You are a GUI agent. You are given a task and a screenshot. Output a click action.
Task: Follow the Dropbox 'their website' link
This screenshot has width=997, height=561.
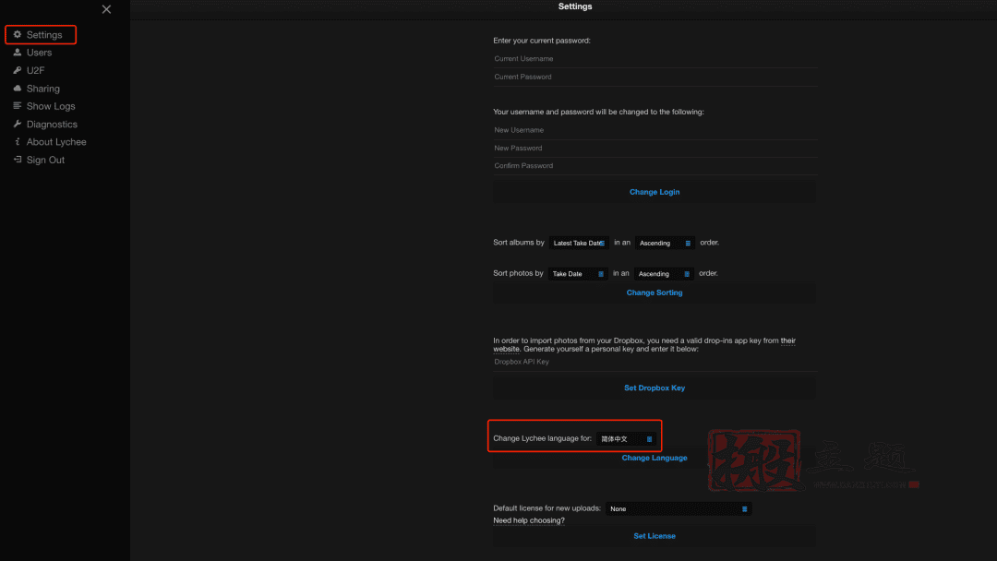tap(787, 340)
